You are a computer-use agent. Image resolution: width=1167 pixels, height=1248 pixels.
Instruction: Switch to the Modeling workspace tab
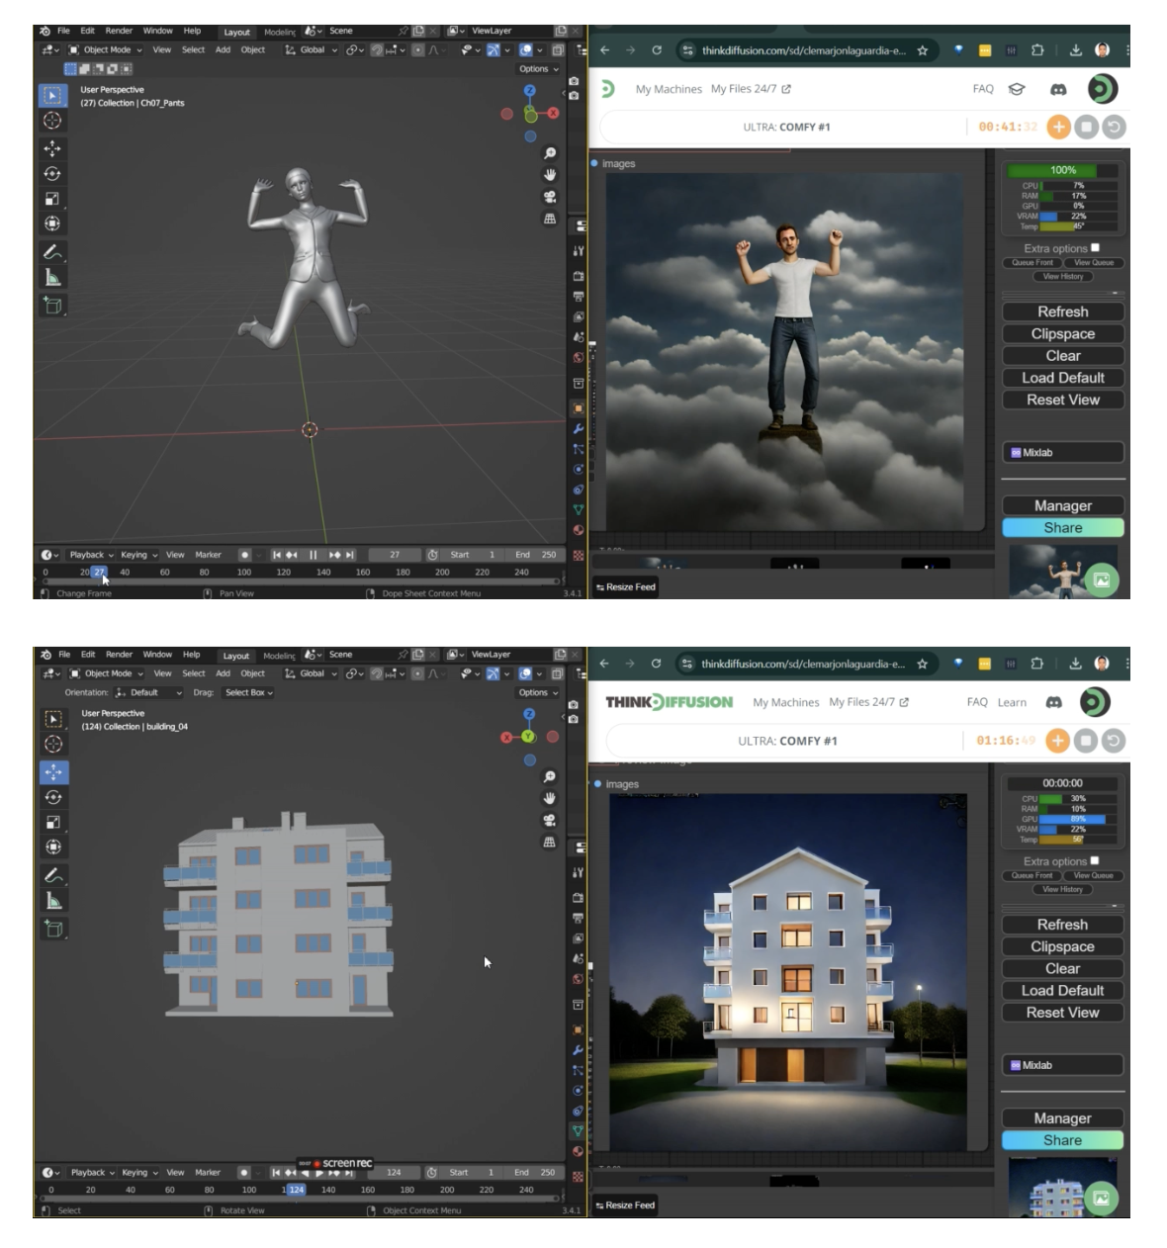(280, 31)
